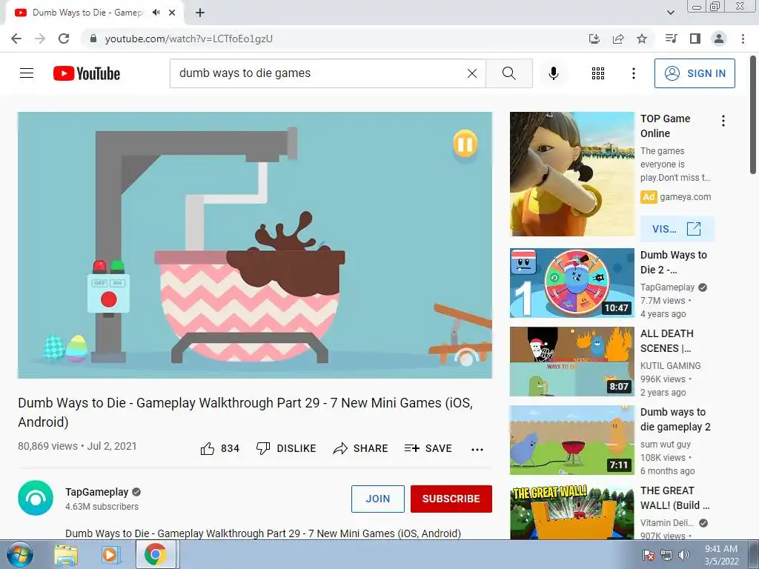Open the media player taskbar icon
The width and height of the screenshot is (759, 569).
110,555
